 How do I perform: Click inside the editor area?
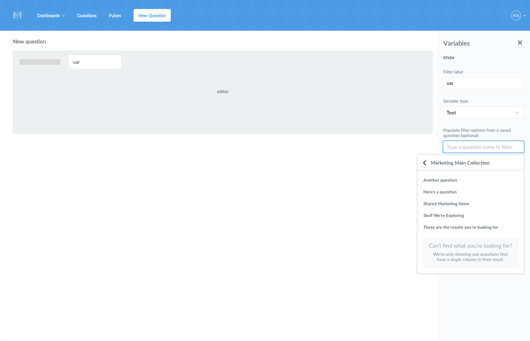click(x=223, y=91)
